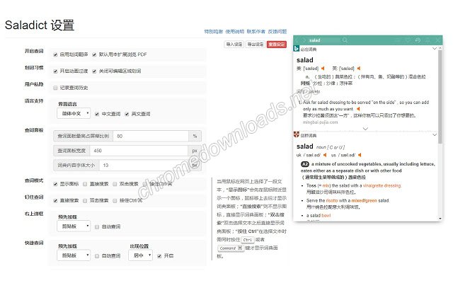The height and width of the screenshot is (283, 453).
Task: Go back in the salad lookup panel
Action: [297, 40]
